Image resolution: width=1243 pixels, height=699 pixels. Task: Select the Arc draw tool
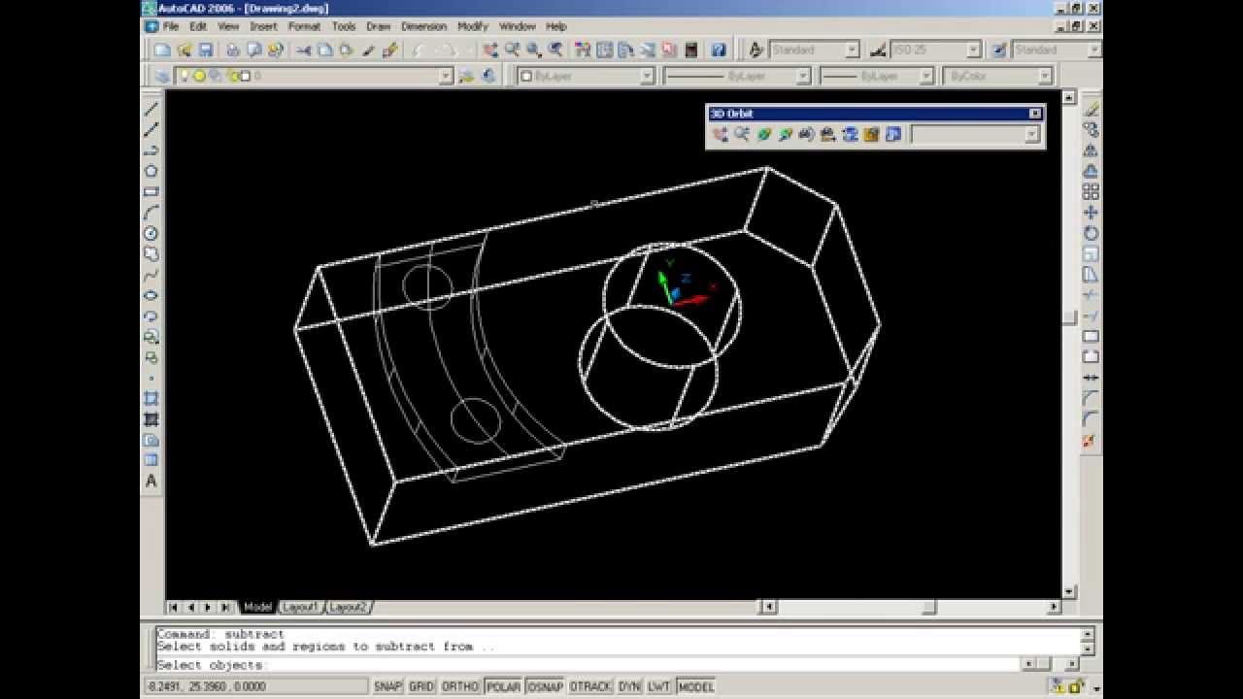pos(151,213)
